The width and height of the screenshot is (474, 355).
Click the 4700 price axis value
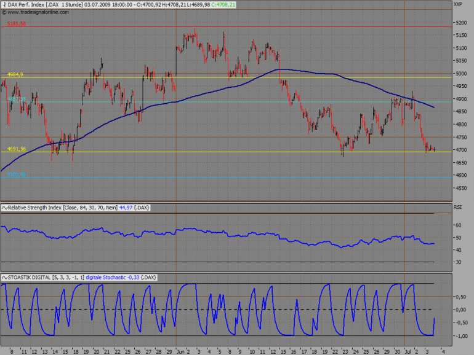click(460, 150)
